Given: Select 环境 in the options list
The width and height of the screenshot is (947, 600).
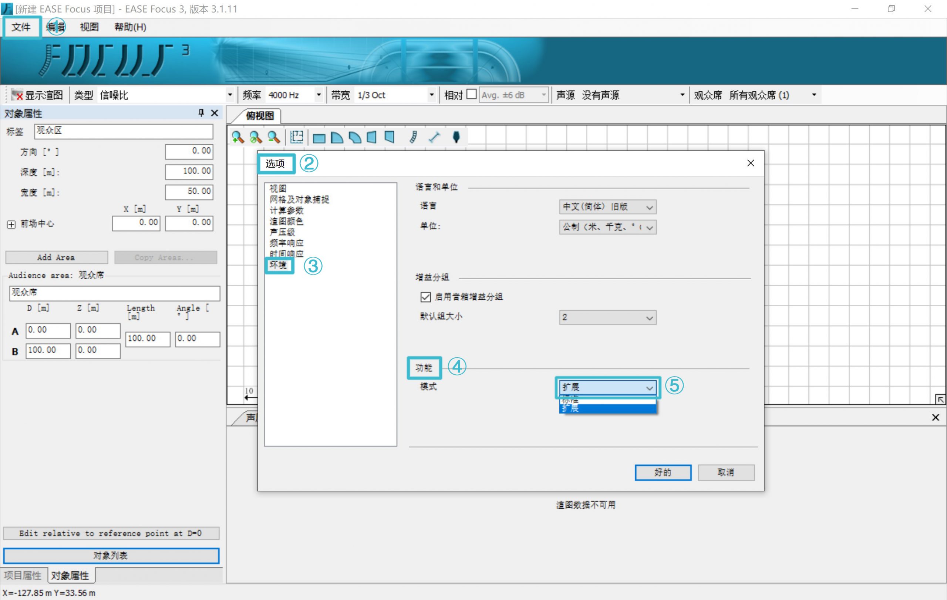Looking at the screenshot, I should click(x=279, y=265).
